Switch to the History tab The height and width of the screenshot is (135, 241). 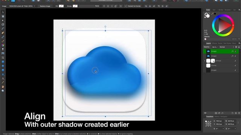click(x=217, y=117)
